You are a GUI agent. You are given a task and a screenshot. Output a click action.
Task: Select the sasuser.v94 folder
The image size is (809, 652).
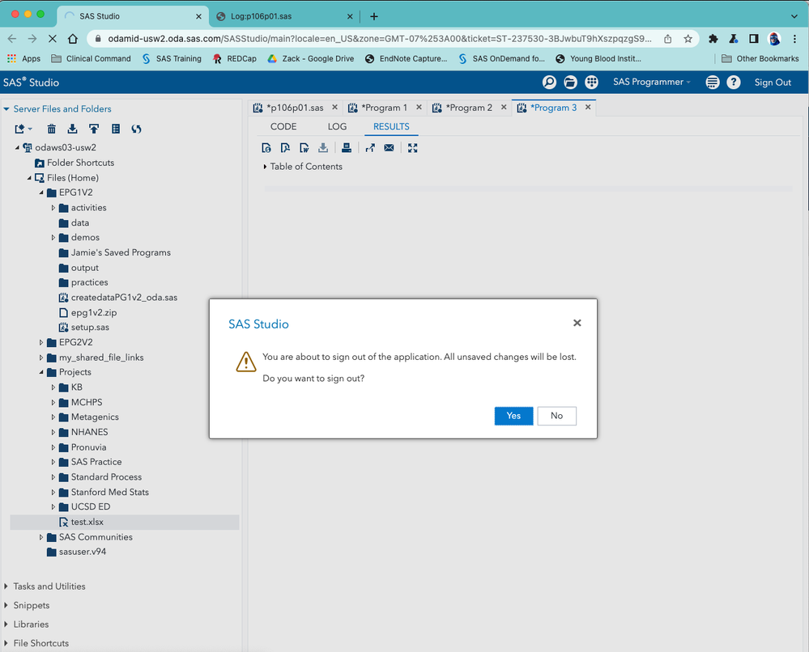click(x=82, y=552)
